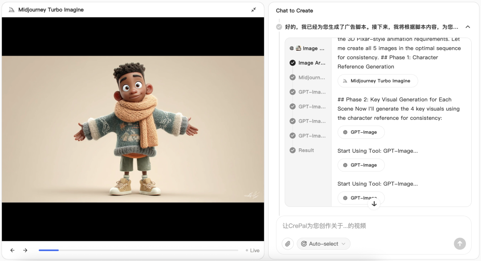481x261 pixels.
Task: Select the @ Image ... step at the top of the list
Action: [x=307, y=49]
